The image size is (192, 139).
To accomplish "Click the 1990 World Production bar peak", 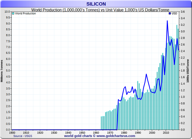I will pyautogui.click(x=138, y=105).
